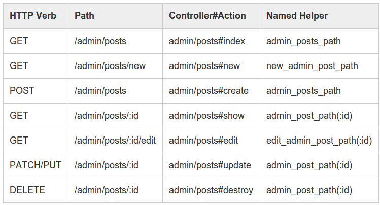Click the /admin/posts/:id/edit path cell
This screenshot has width=380, height=205.
pyautogui.click(x=115, y=141)
